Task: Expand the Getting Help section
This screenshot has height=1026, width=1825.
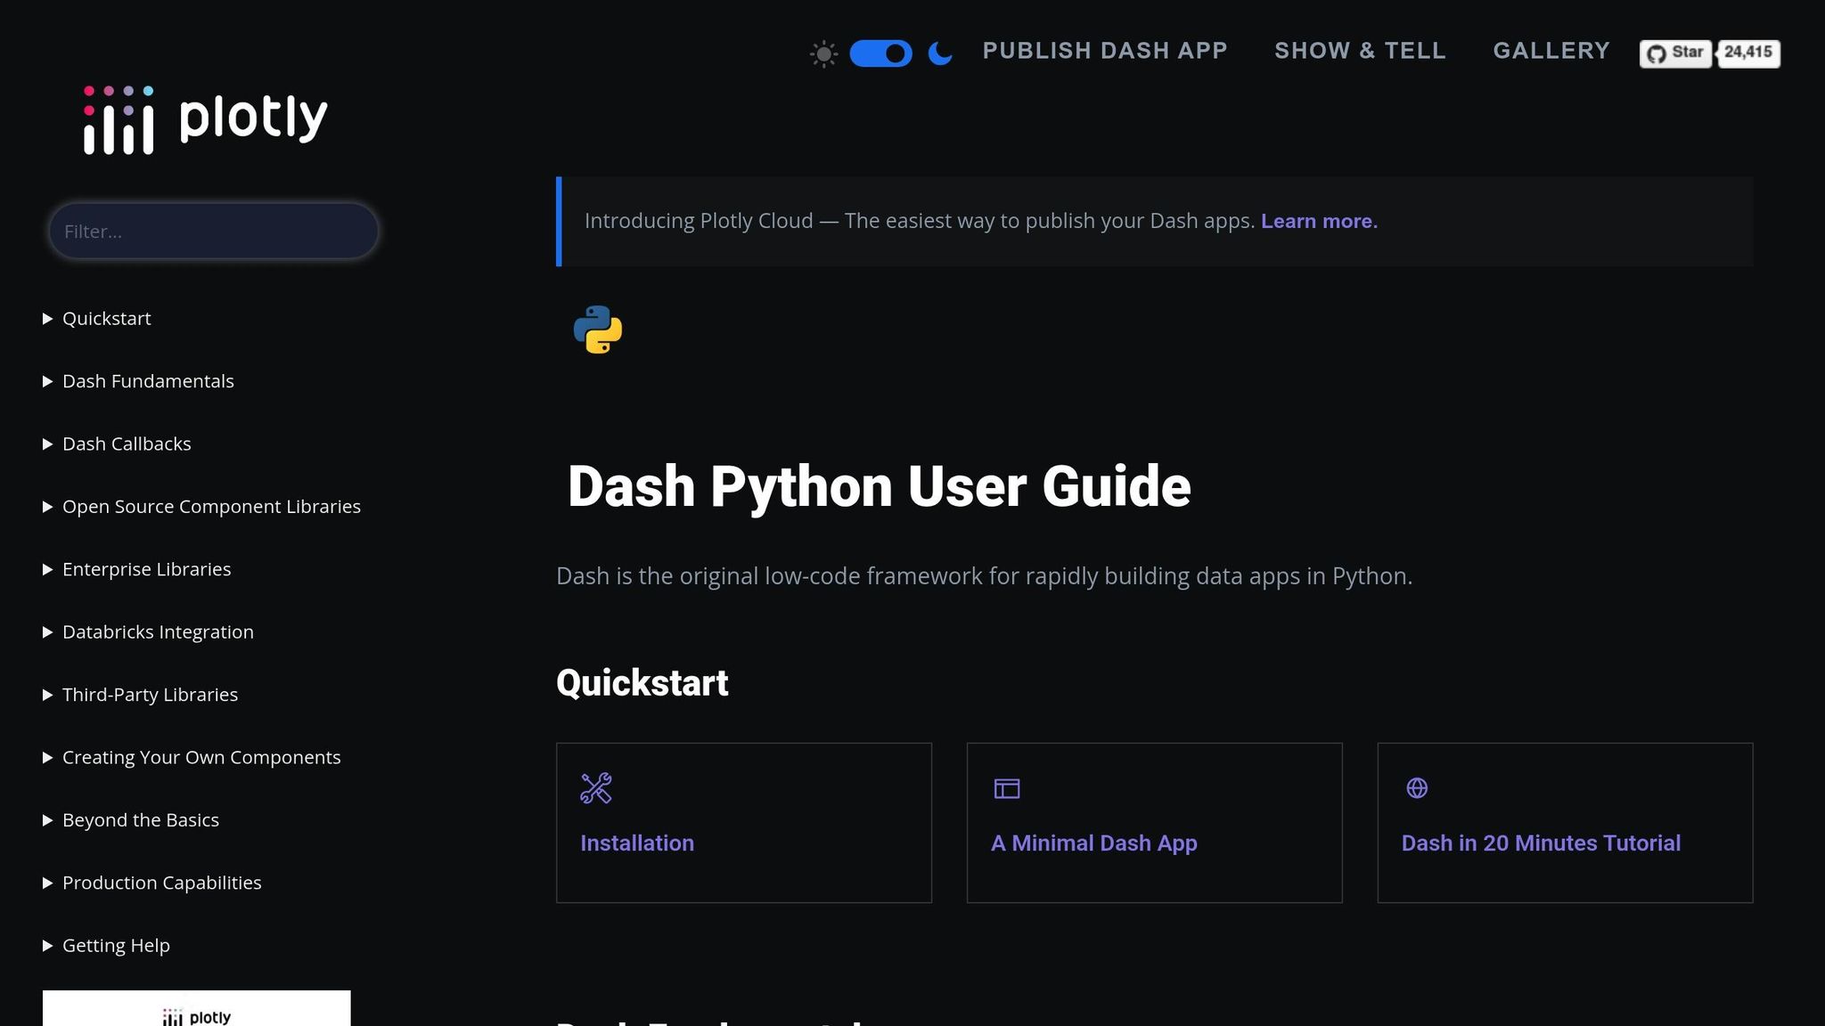Action: pyautogui.click(x=116, y=946)
